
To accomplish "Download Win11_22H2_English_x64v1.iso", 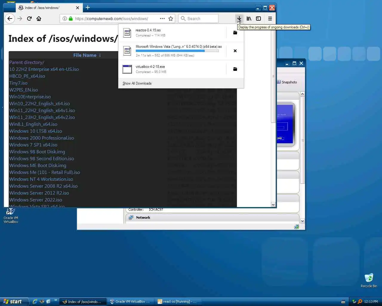I will [42, 110].
